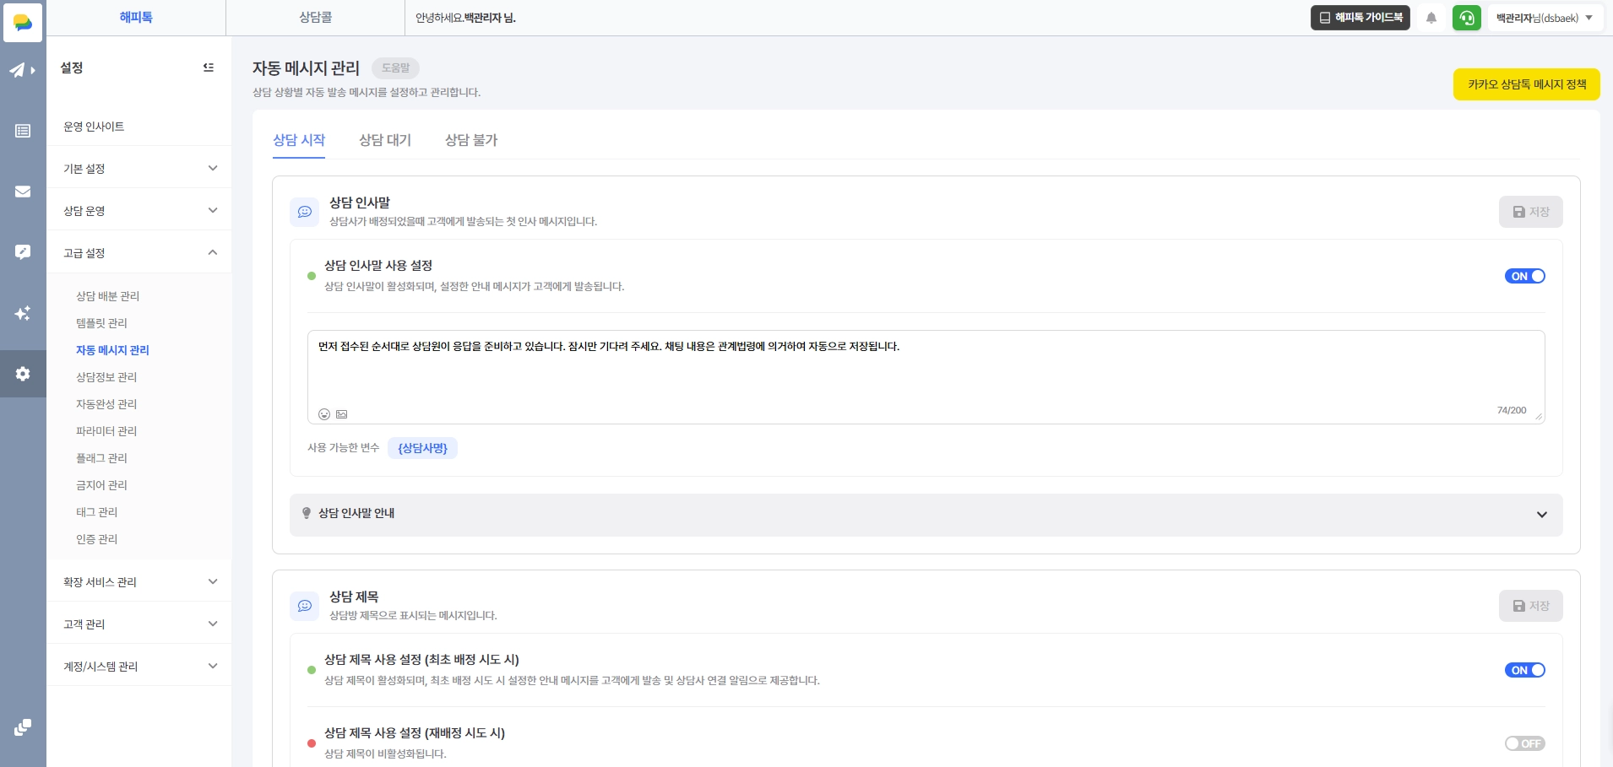Open the paper plane send menu in sidebar
The image size is (1613, 767).
pos(23,70)
